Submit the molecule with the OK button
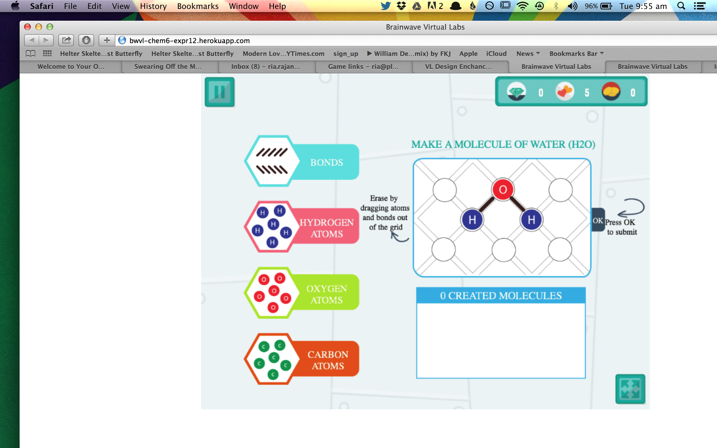The height and width of the screenshot is (448, 717). 598,220
